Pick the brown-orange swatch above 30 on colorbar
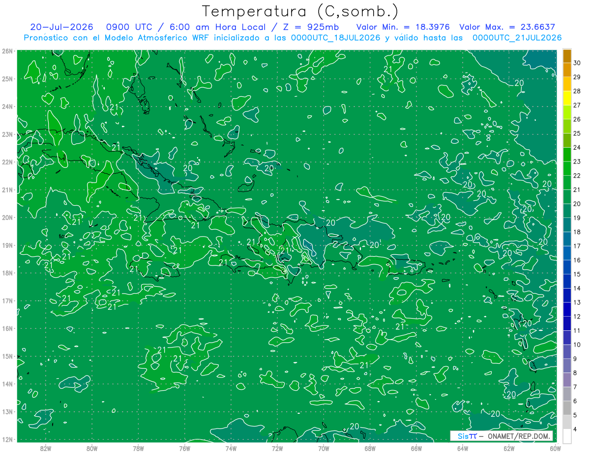 [567, 56]
